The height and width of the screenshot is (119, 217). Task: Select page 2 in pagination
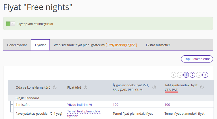click(x=192, y=75)
